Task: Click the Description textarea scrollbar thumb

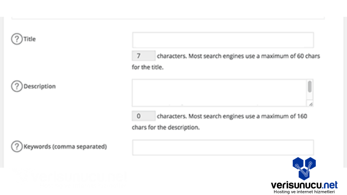Action: click(310, 87)
